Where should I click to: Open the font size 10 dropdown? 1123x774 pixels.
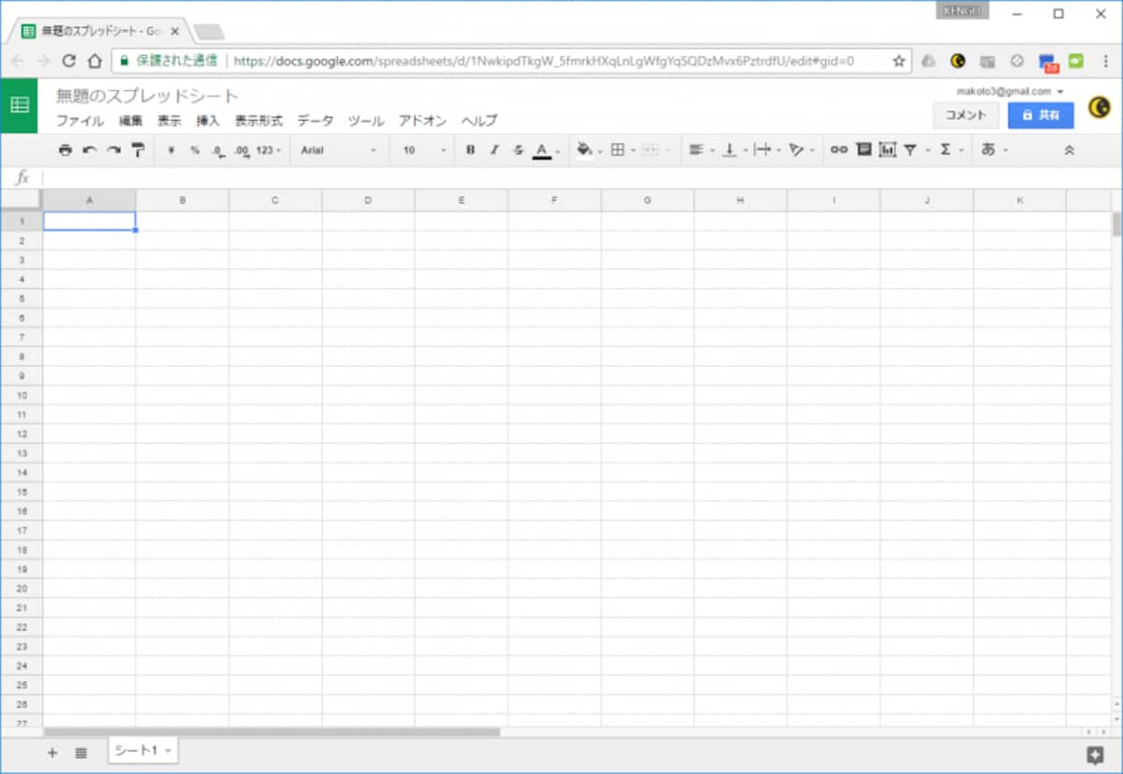[425, 150]
